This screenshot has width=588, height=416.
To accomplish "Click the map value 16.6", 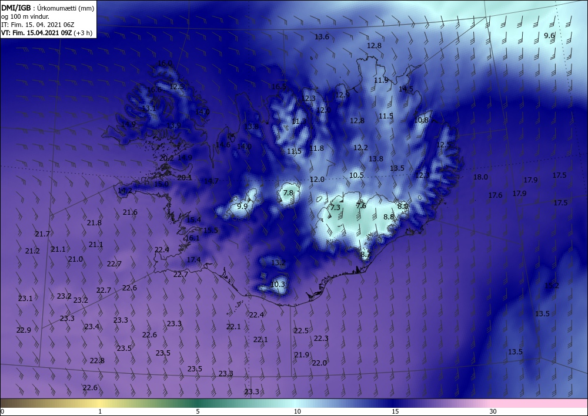I will 154,90.
